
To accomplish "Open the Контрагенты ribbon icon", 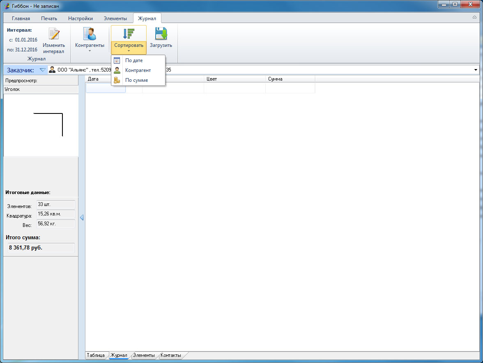I will 90,34.
